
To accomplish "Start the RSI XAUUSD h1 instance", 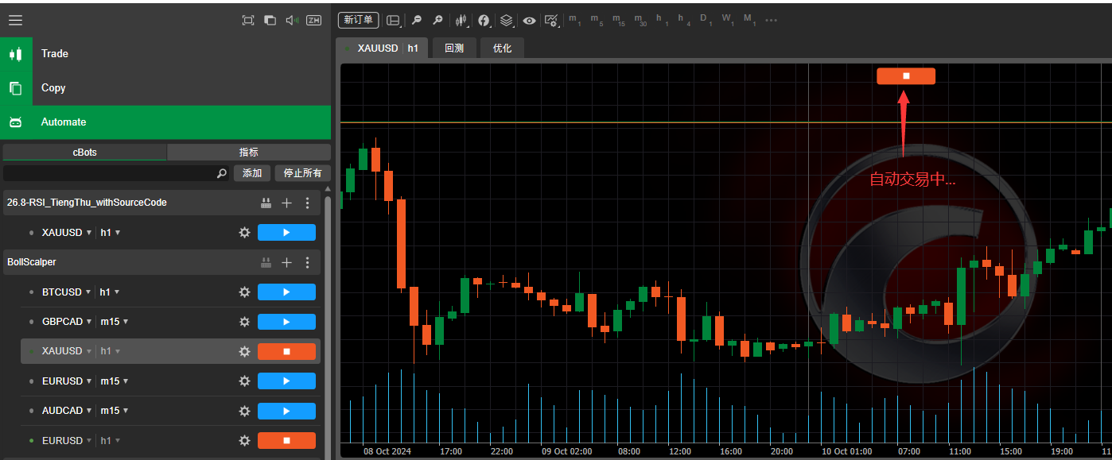I will pos(286,233).
